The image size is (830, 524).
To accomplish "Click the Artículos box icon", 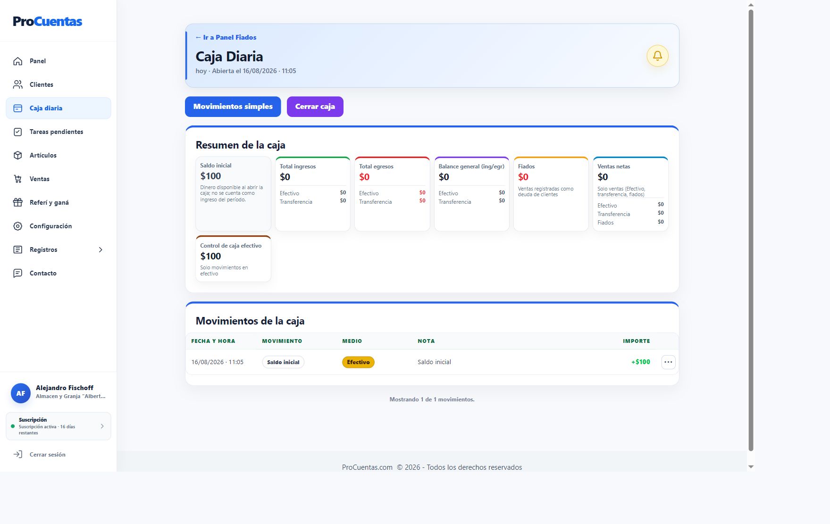I will tap(18, 155).
